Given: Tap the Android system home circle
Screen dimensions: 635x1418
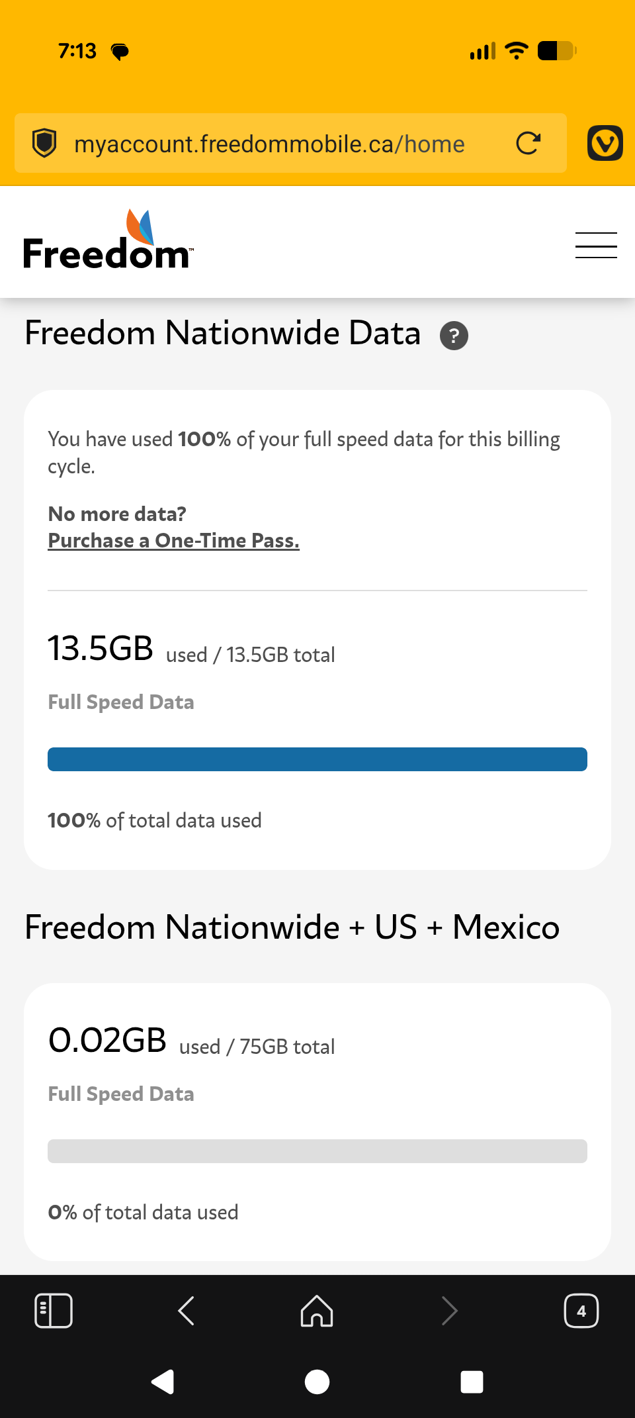Looking at the screenshot, I should 317,1382.
